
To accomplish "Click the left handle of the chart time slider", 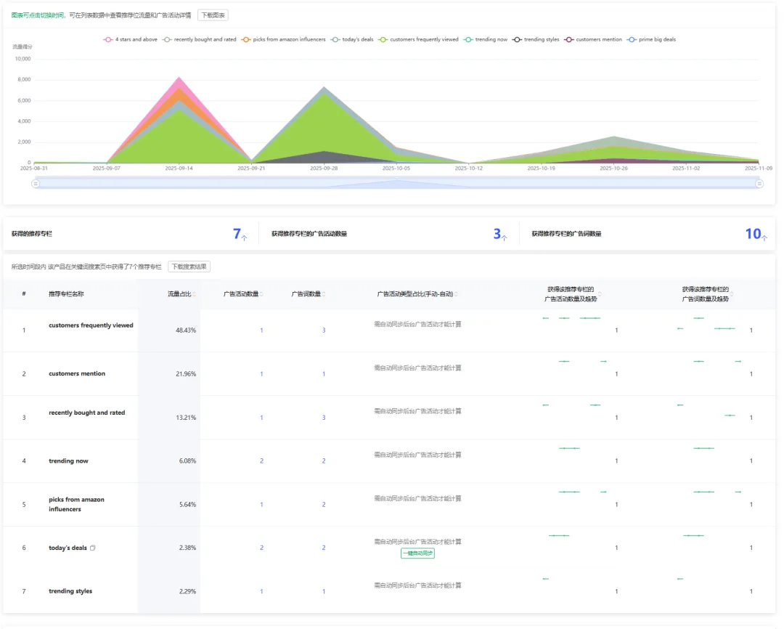I will tap(36, 184).
